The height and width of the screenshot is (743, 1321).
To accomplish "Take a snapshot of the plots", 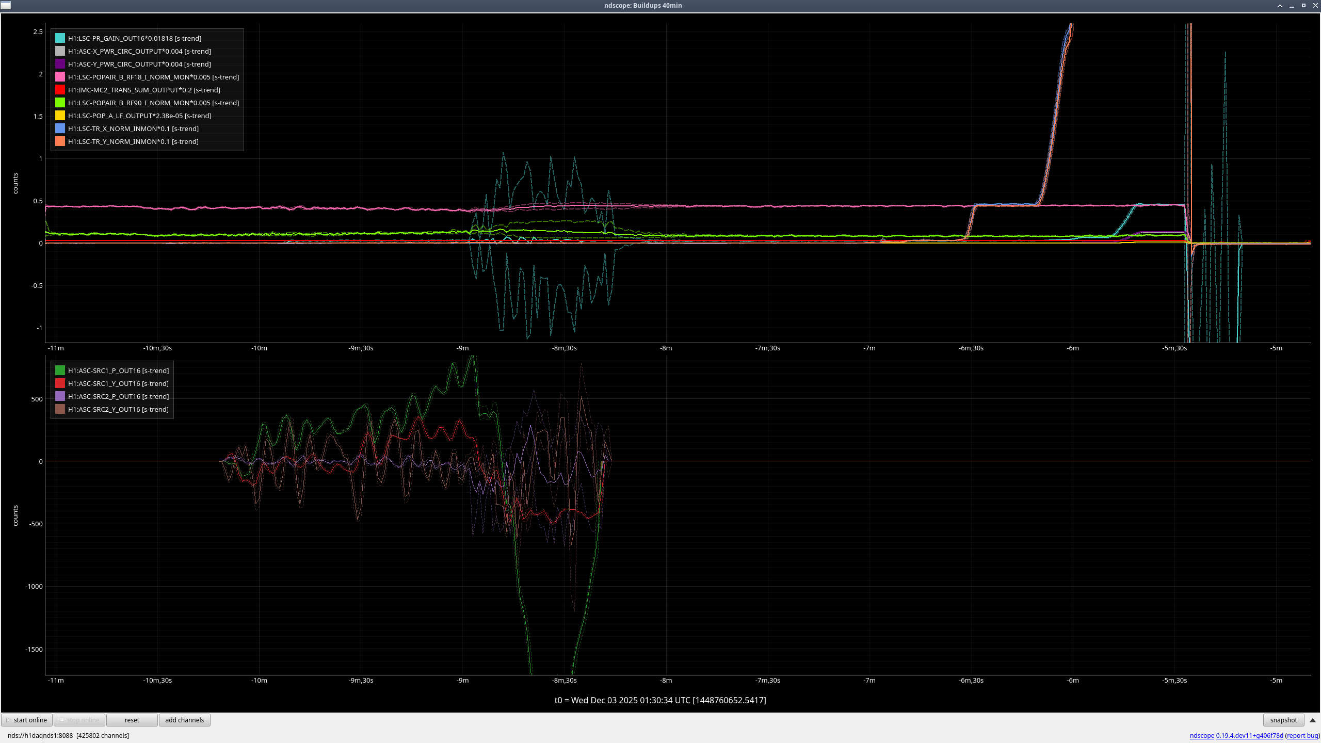I will click(1283, 720).
